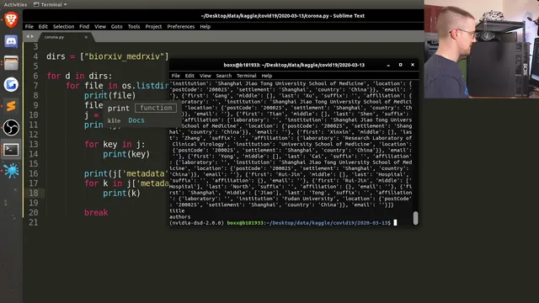Open Sublime Text View menu
Viewport: 539px width, 303px height.
[x=100, y=26]
